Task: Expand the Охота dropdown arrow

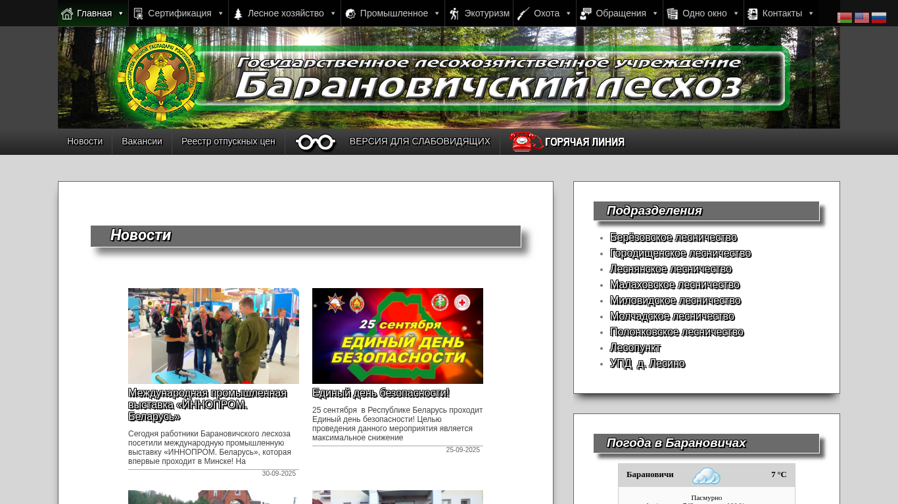Action: pyautogui.click(x=569, y=13)
